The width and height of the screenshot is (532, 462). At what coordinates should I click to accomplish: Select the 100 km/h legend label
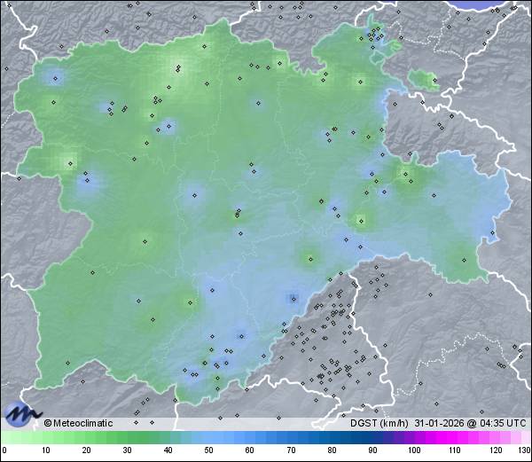coord(412,451)
